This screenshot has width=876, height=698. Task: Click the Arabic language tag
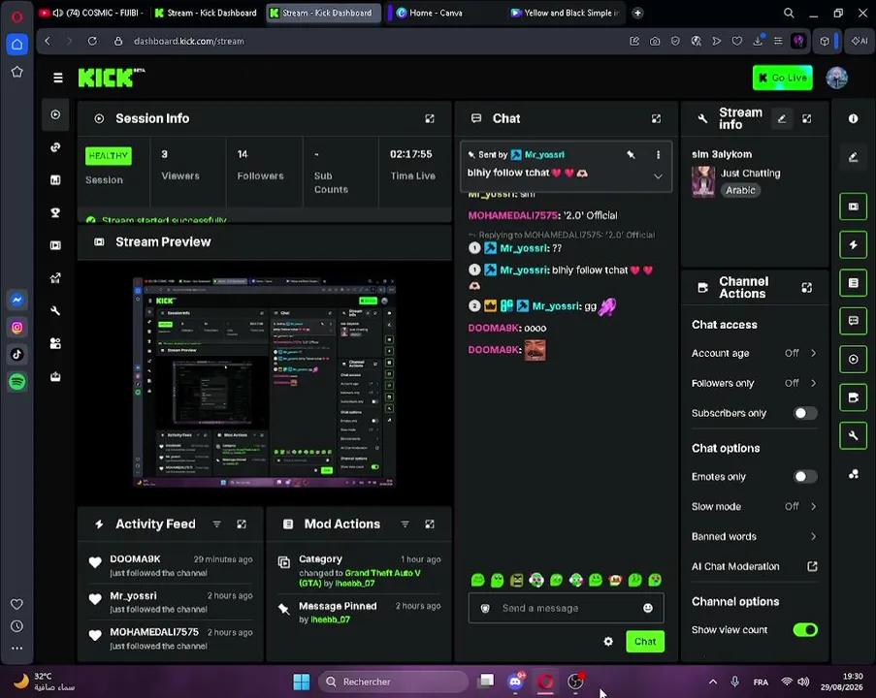click(740, 190)
